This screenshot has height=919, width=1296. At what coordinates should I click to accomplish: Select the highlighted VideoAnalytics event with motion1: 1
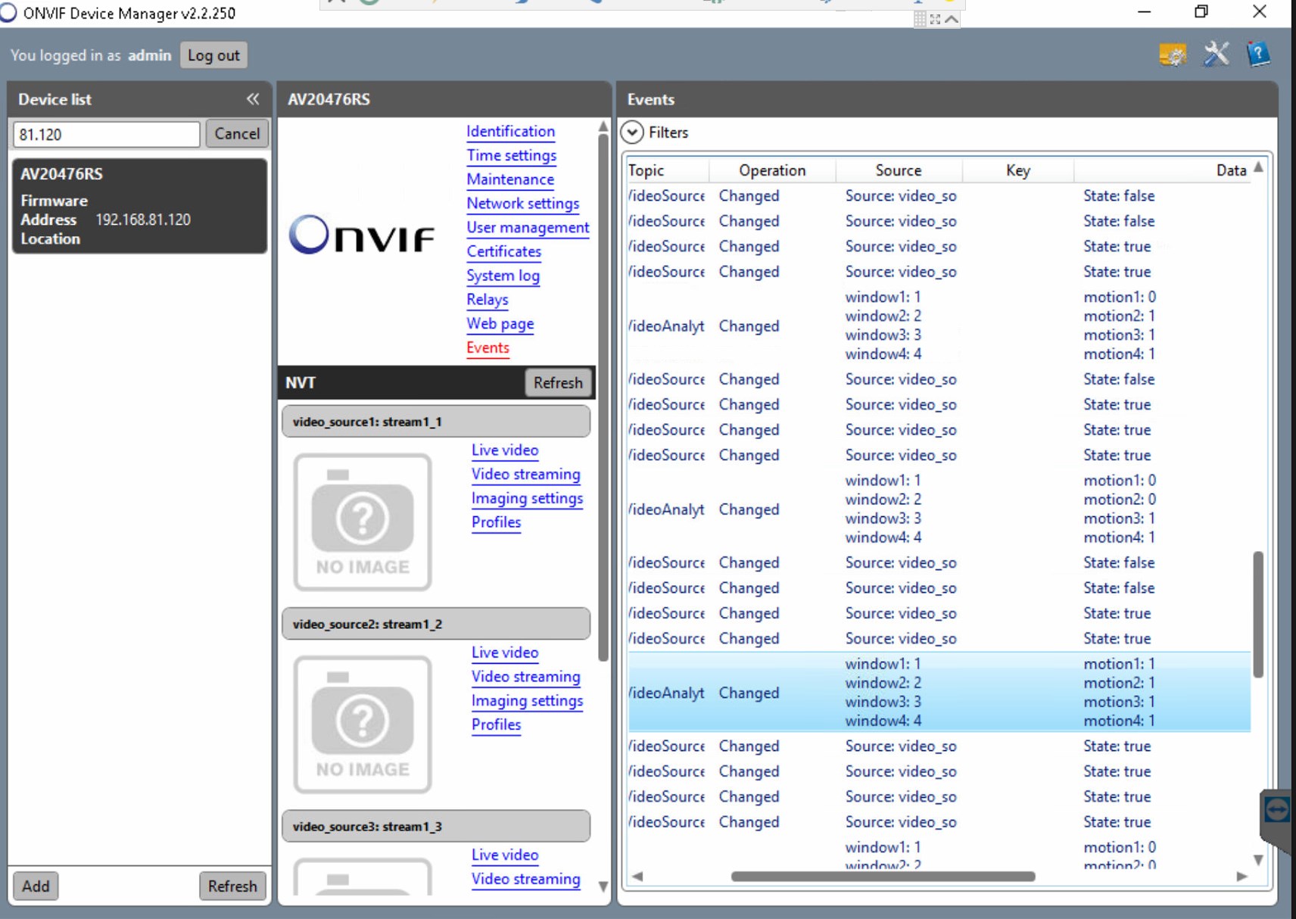[939, 693]
